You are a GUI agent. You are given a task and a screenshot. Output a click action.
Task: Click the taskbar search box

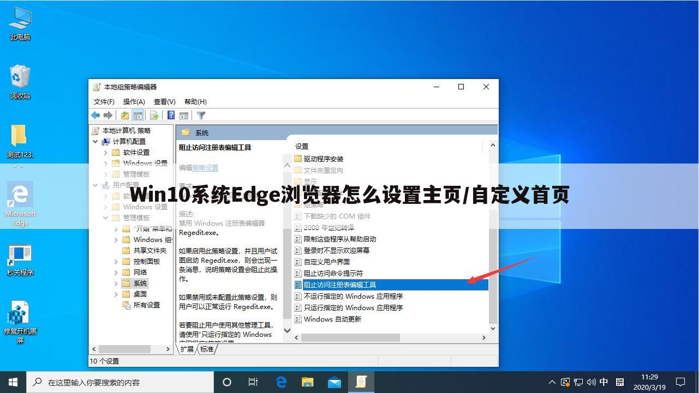(x=120, y=382)
